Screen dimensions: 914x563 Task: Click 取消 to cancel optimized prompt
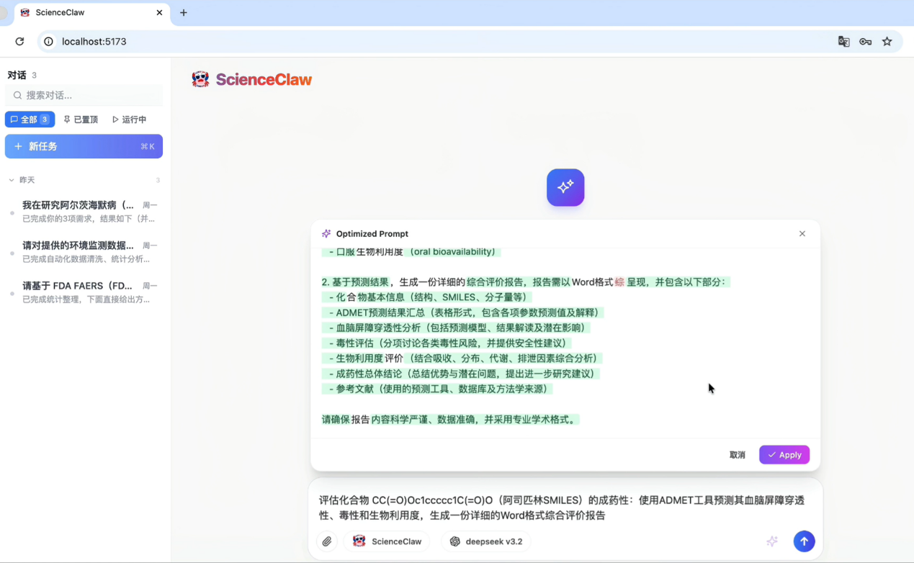[737, 455]
